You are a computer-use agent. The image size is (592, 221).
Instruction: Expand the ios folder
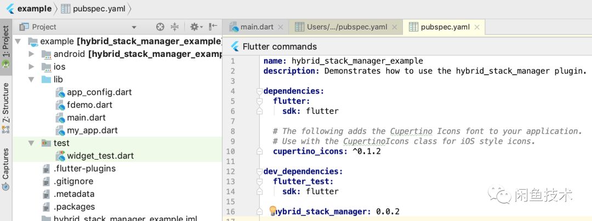coord(31,67)
